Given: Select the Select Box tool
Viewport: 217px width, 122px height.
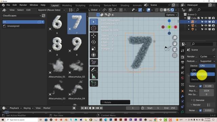Looking at the screenshot, I should click(94, 22).
